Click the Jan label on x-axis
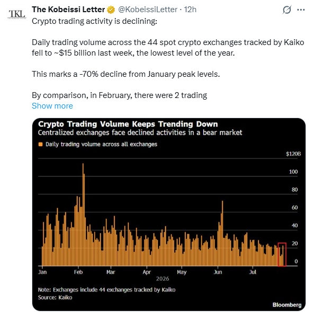 coord(42,272)
